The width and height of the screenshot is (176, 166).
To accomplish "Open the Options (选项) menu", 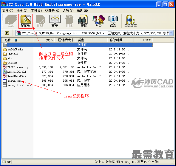I will click(x=68, y=10).
